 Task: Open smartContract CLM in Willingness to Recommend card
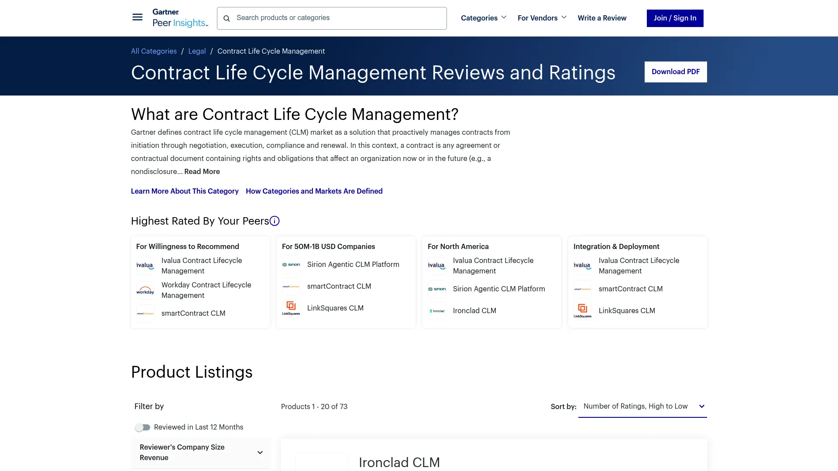coord(193,314)
